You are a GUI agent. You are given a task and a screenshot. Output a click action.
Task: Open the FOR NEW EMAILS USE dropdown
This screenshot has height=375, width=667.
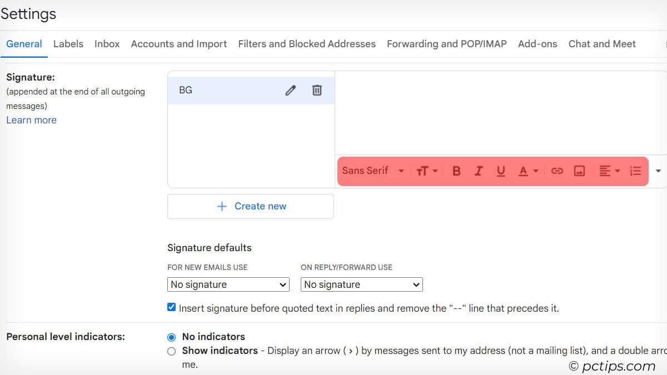(x=228, y=284)
